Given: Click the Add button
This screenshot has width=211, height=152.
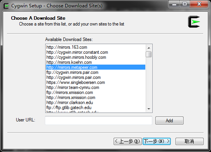Looking at the screenshot, I should tap(169, 121).
